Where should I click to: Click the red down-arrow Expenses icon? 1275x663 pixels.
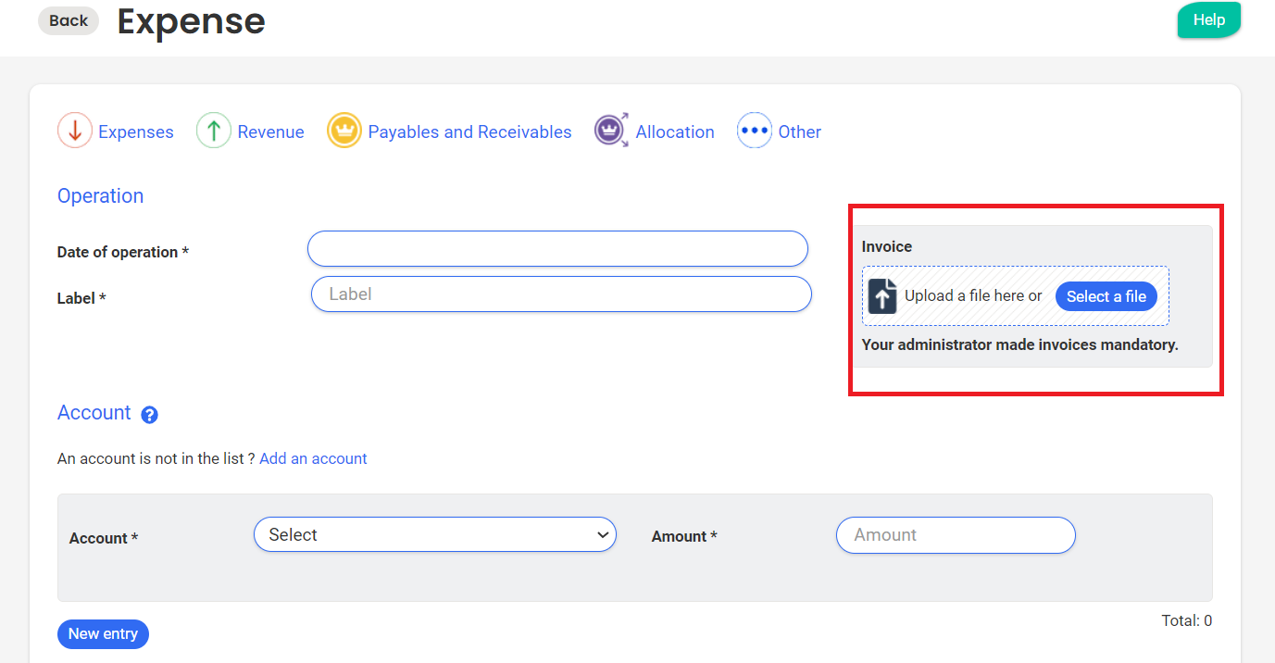75,131
